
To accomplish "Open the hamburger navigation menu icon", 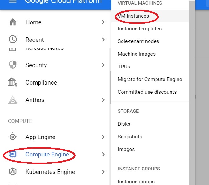I will click(12, 1).
